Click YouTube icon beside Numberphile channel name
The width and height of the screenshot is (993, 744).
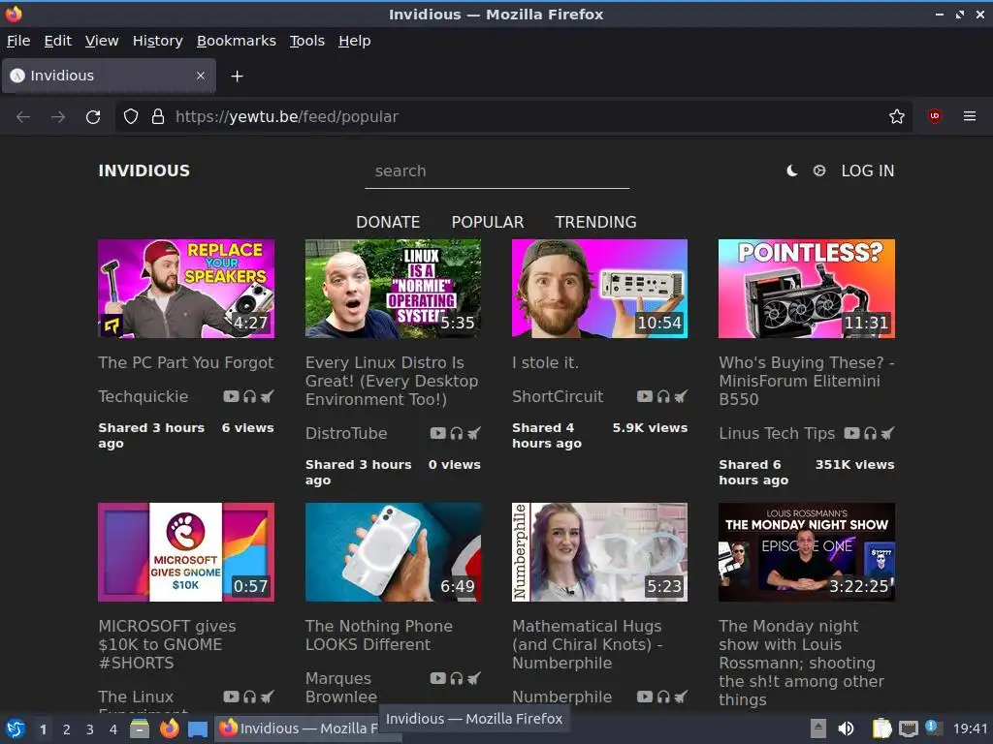(x=645, y=697)
